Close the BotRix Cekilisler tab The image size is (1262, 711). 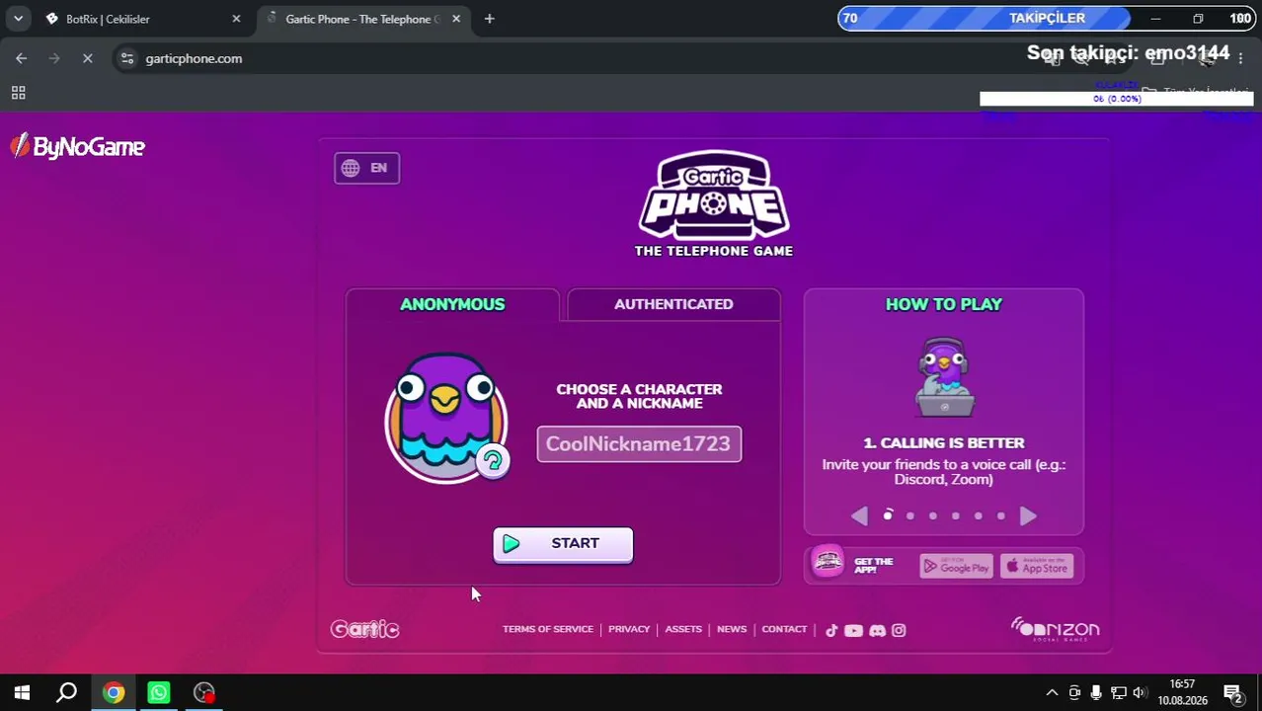pos(236,19)
